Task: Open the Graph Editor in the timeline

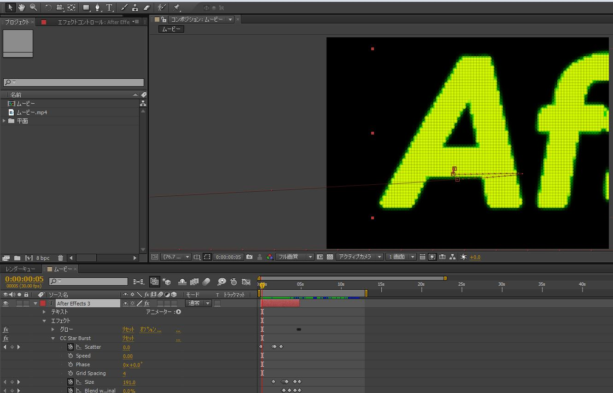Action: (246, 281)
